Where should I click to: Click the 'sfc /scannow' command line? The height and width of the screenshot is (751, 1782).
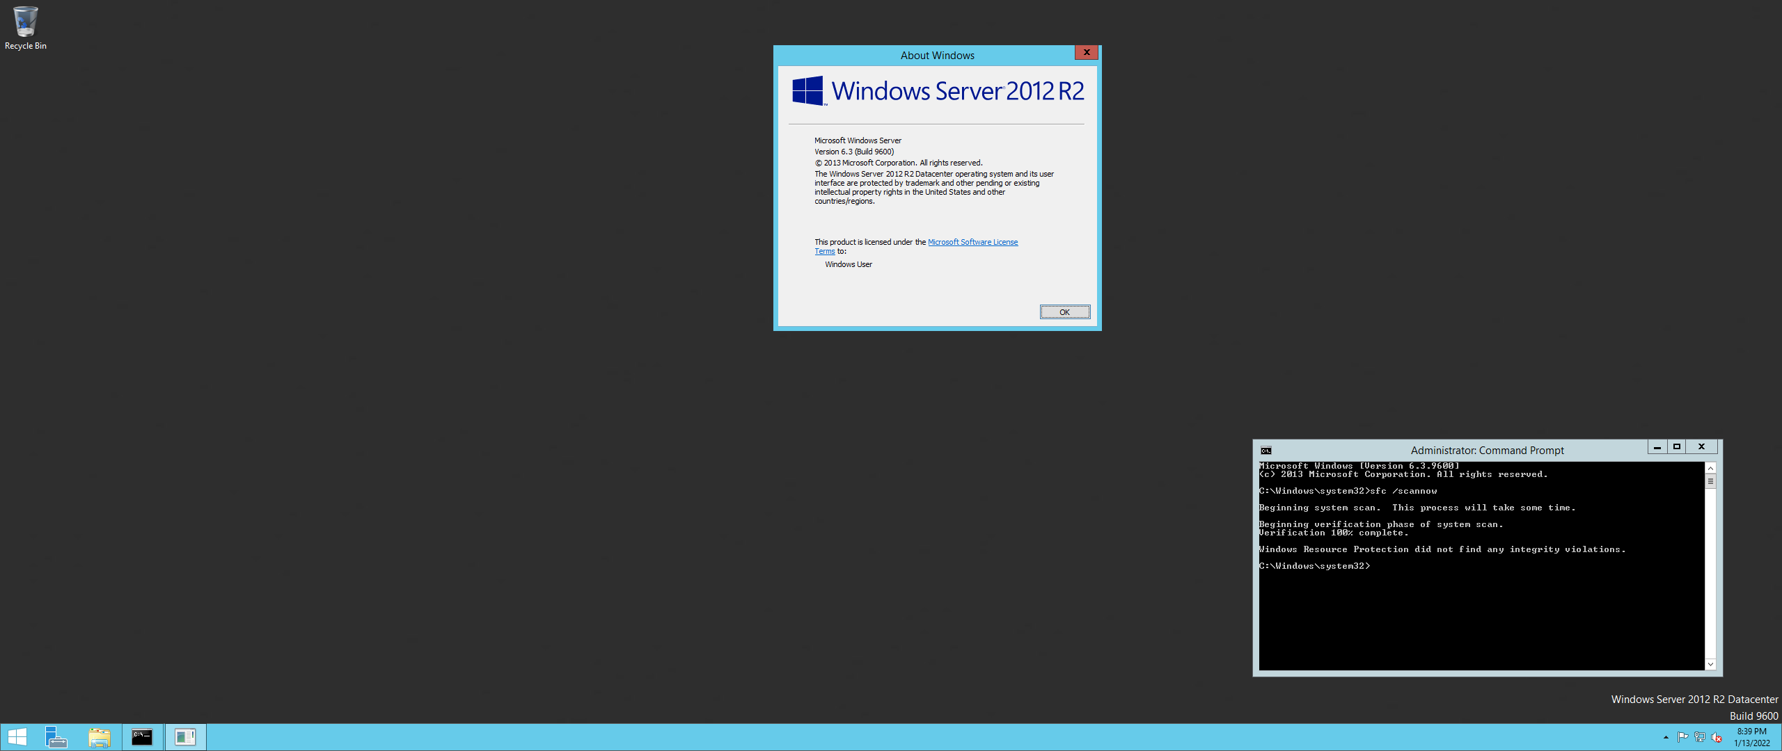[1348, 491]
